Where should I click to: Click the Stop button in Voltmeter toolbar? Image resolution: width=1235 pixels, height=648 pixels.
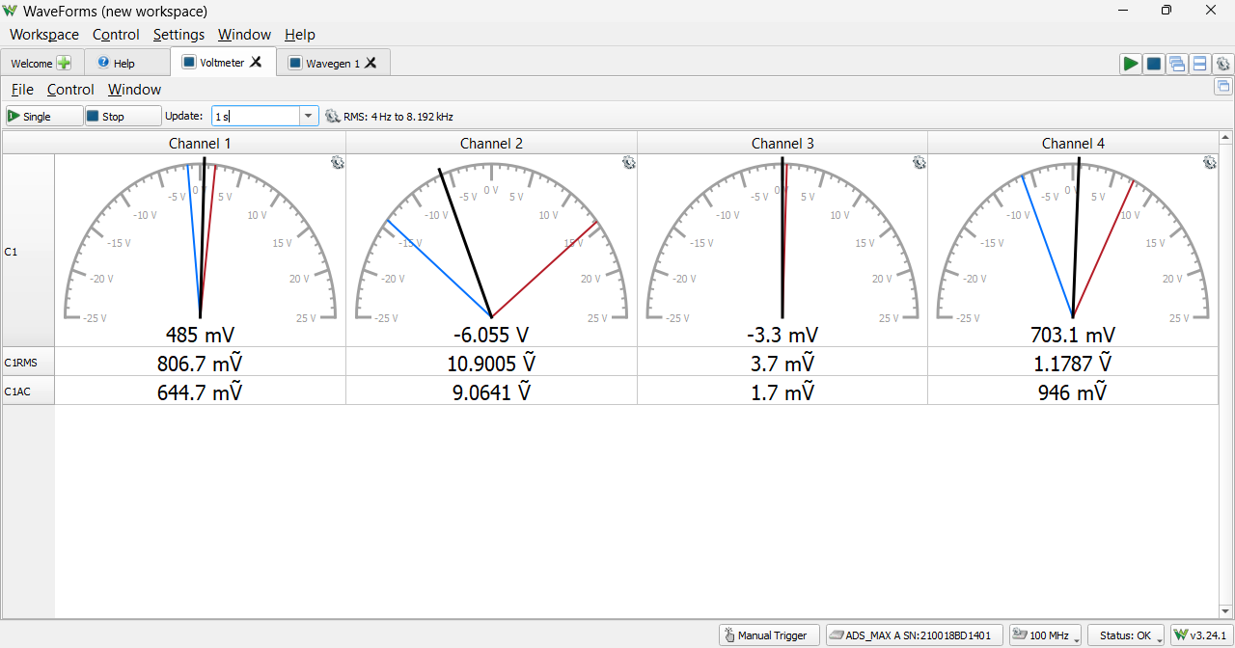[123, 116]
